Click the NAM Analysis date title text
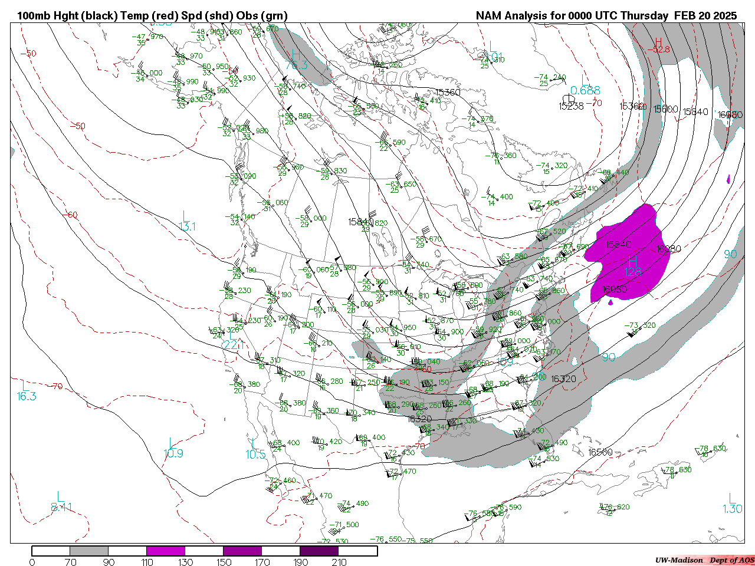Viewport: 755px width, 566px height. (x=606, y=16)
